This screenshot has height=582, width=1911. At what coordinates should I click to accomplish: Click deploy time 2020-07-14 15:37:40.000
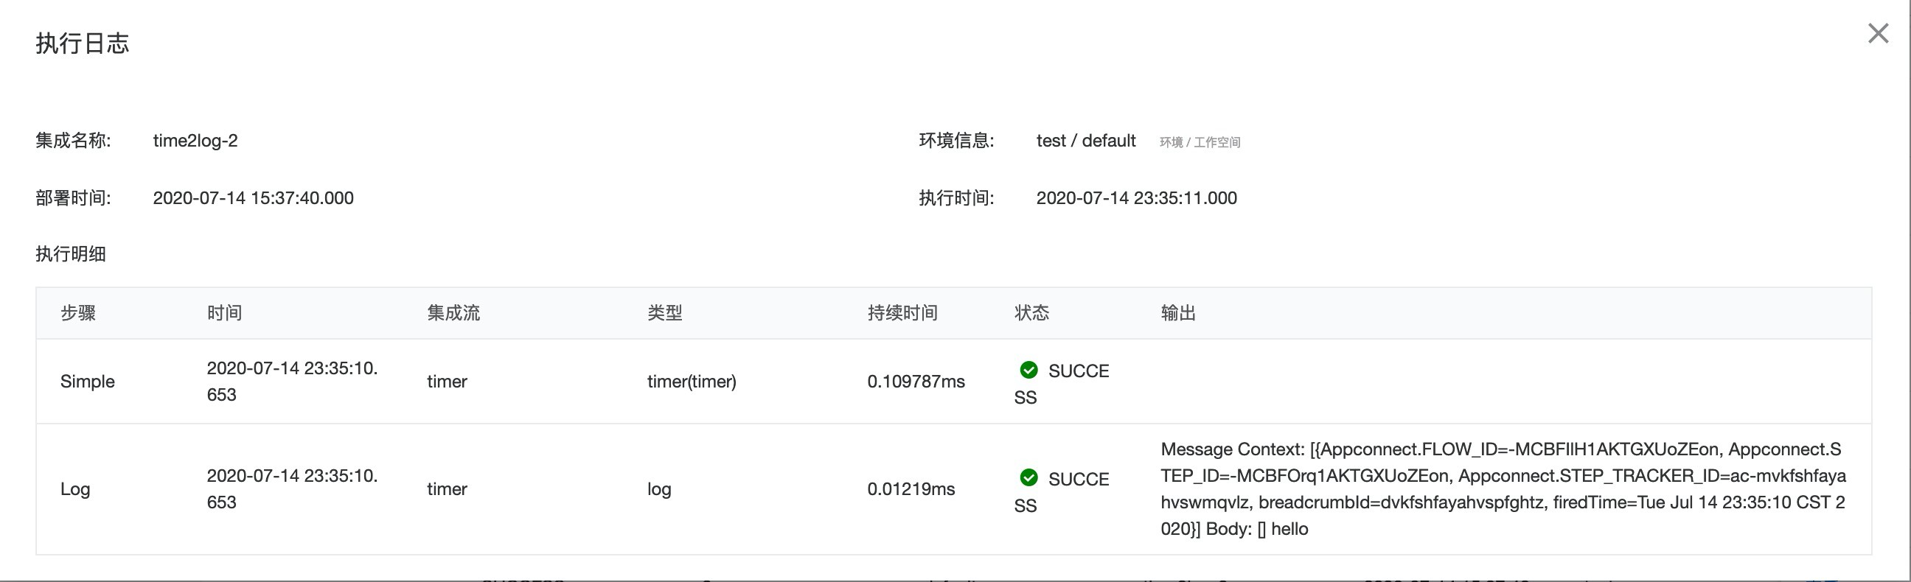point(253,198)
